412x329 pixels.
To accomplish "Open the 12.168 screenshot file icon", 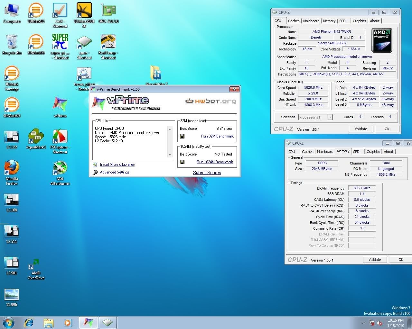I will [12, 202].
